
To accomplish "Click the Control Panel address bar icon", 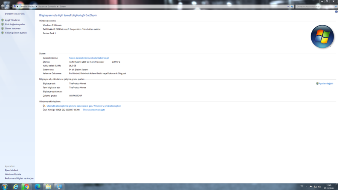I will coord(14,6).
